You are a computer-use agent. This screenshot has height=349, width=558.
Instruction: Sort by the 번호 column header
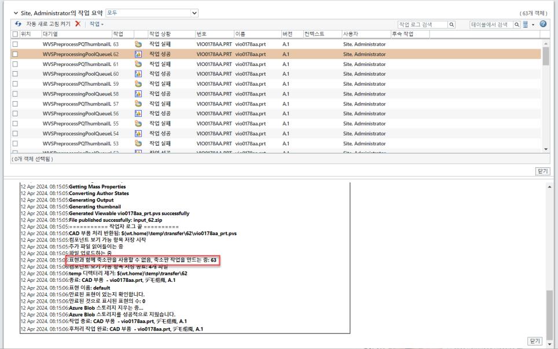[201, 34]
